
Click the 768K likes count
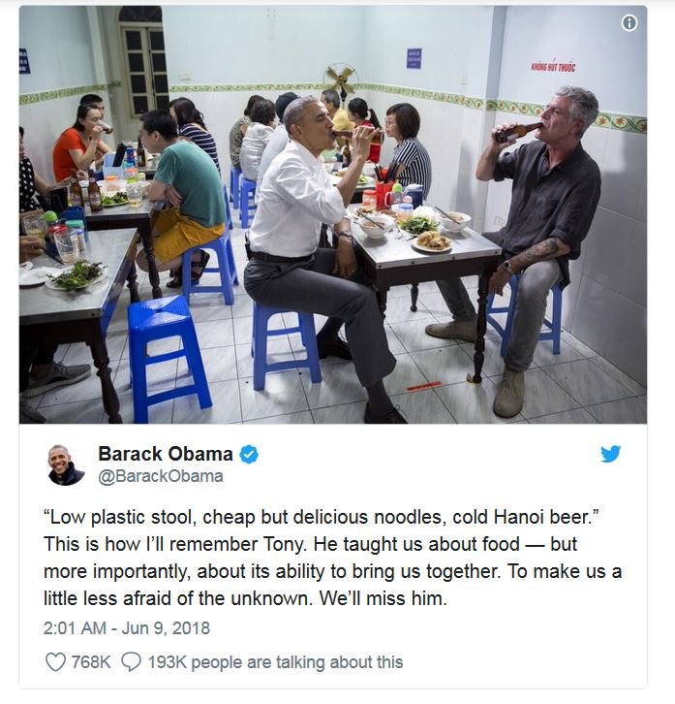tap(91, 662)
